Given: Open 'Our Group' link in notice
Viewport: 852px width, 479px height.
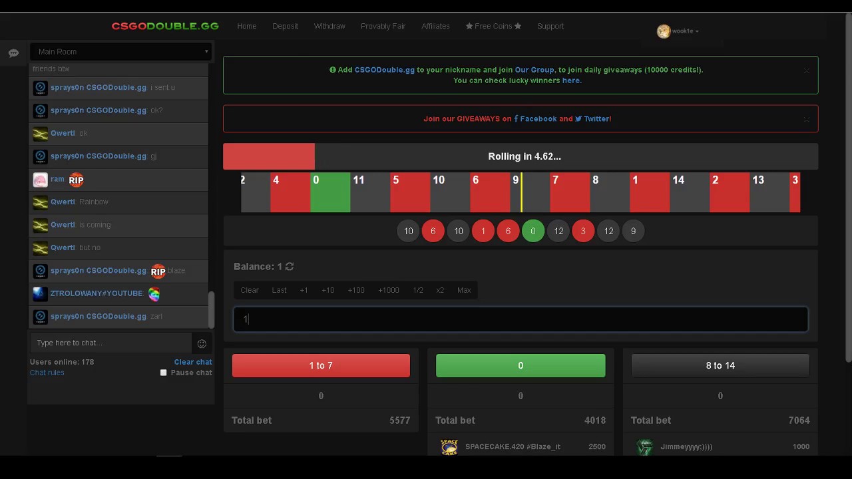Looking at the screenshot, I should tap(534, 70).
